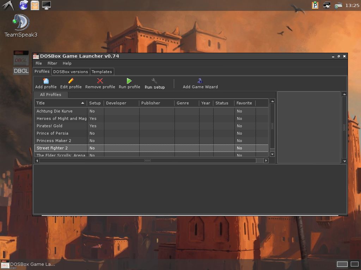Image resolution: width=361 pixels, height=270 pixels.
Task: Launch the web browser globe icon in panel
Action: [x=23, y=5]
